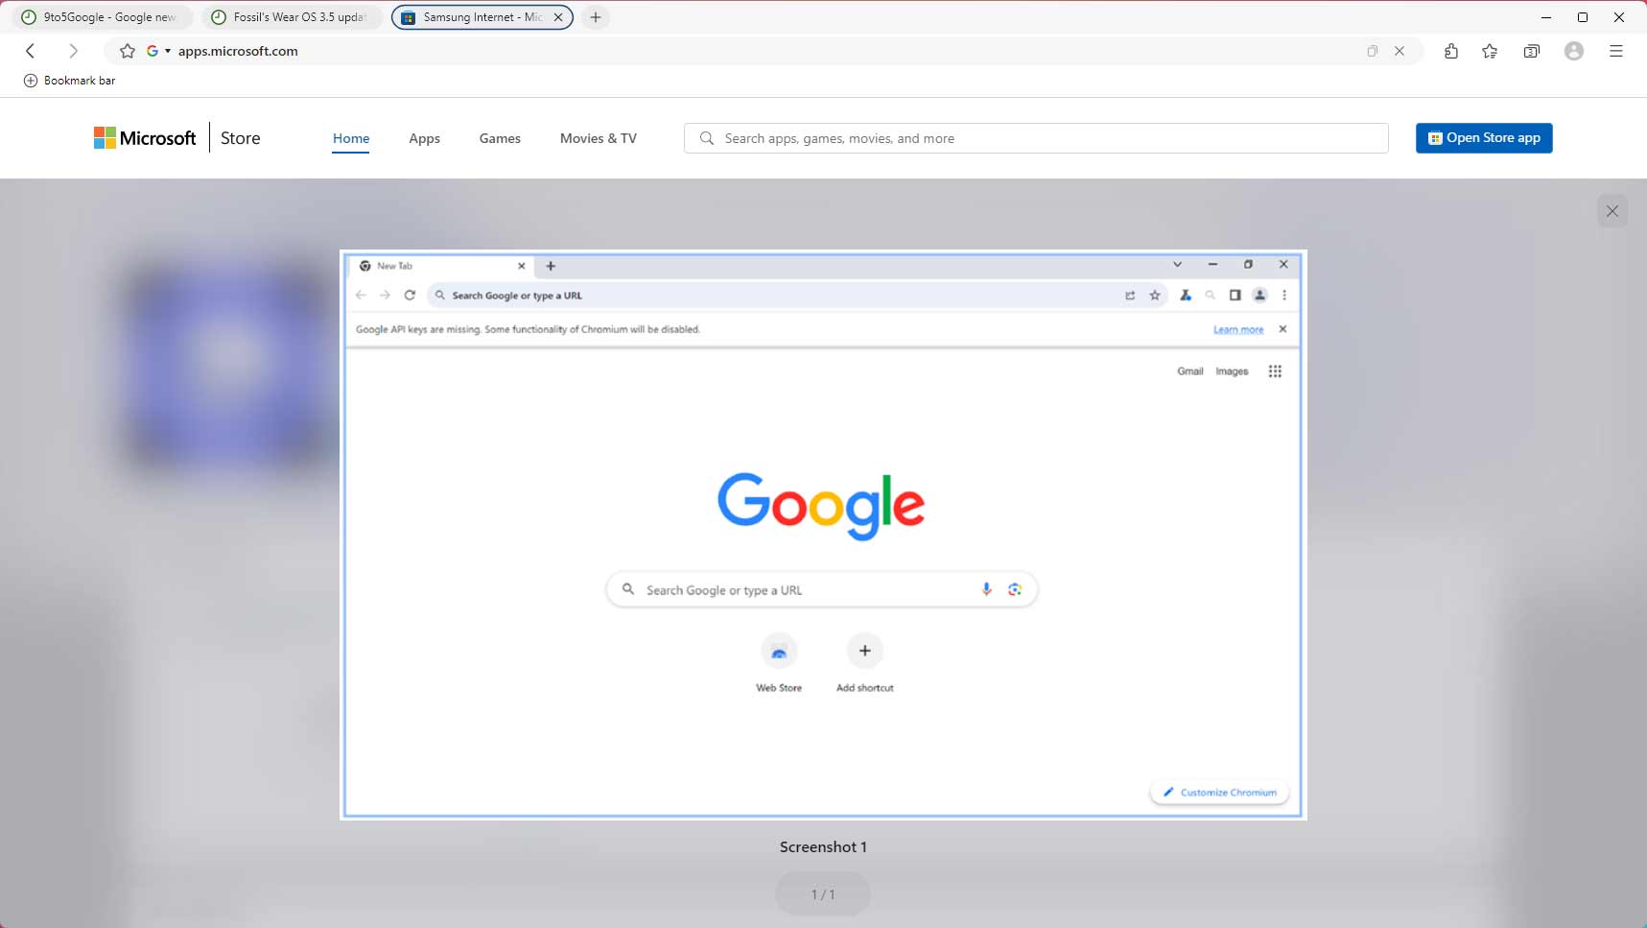The height and width of the screenshot is (928, 1647).
Task: Click the page overlay icon in address bar
Action: pyautogui.click(x=1373, y=51)
